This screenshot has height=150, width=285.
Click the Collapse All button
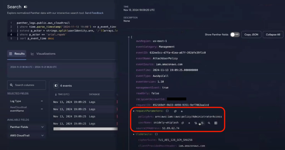click(x=273, y=35)
